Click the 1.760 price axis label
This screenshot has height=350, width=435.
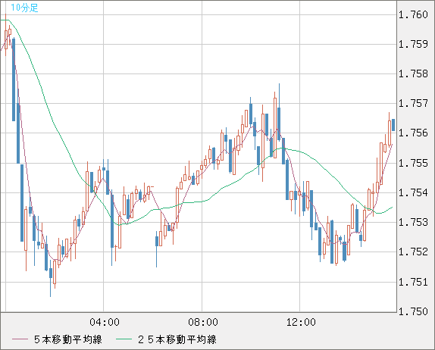(x=413, y=14)
